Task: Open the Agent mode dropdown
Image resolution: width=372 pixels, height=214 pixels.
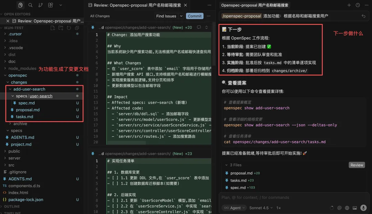Action: (234, 208)
